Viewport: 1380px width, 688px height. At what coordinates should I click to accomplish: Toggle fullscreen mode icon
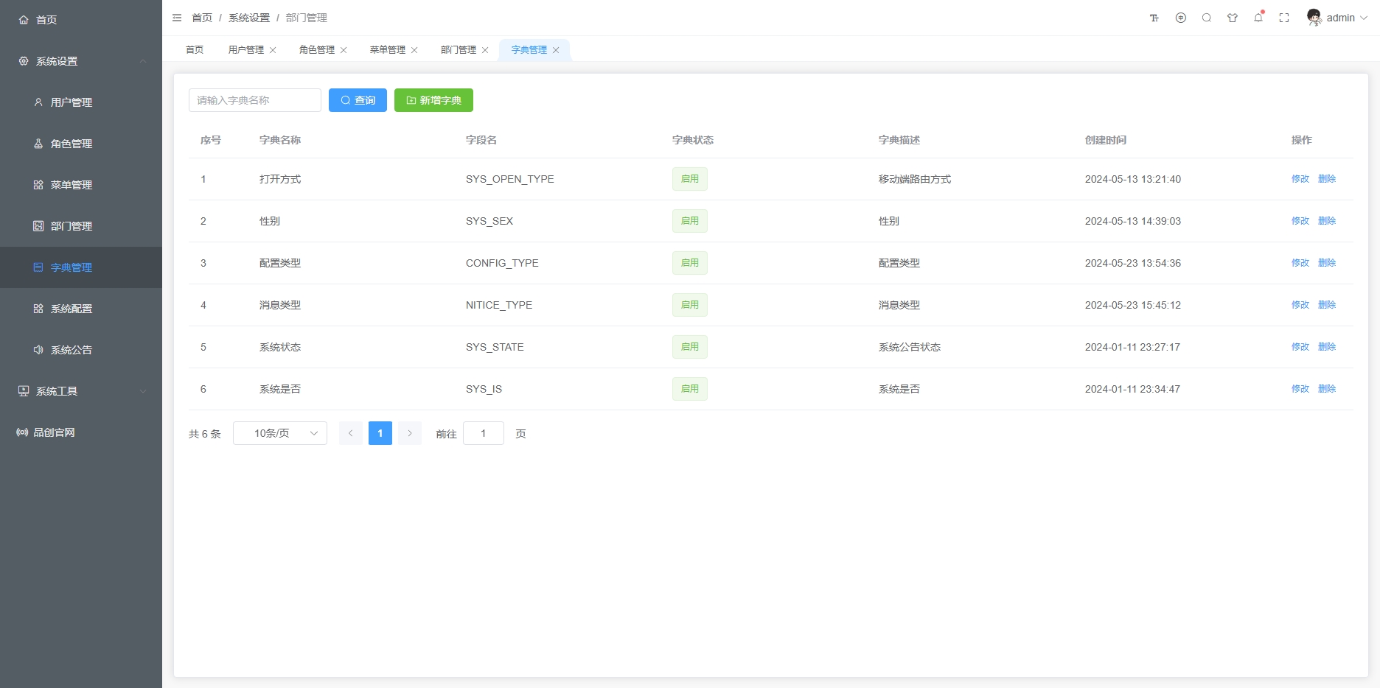click(1284, 18)
